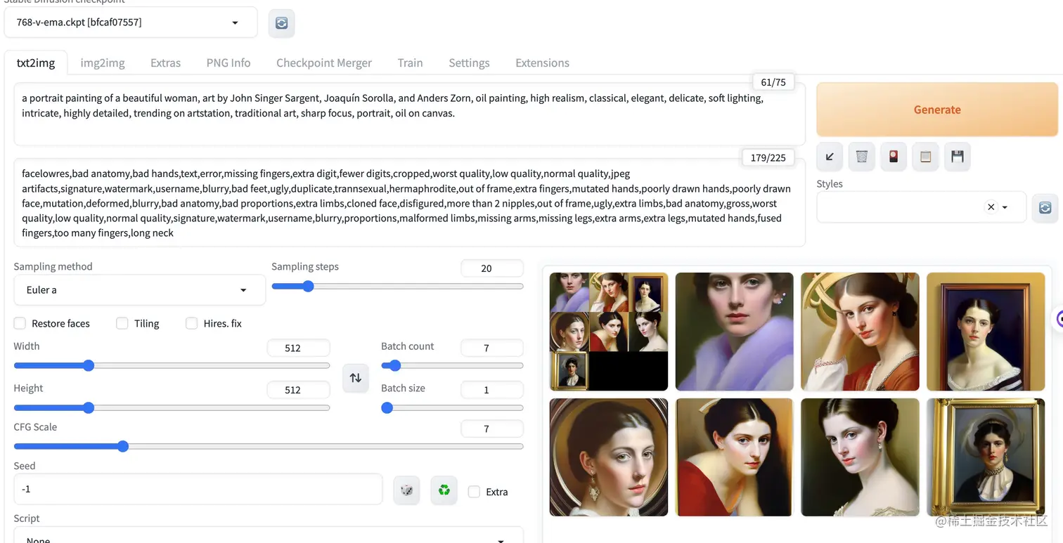
Task: Click the Batch size slider handle
Action: coord(387,407)
